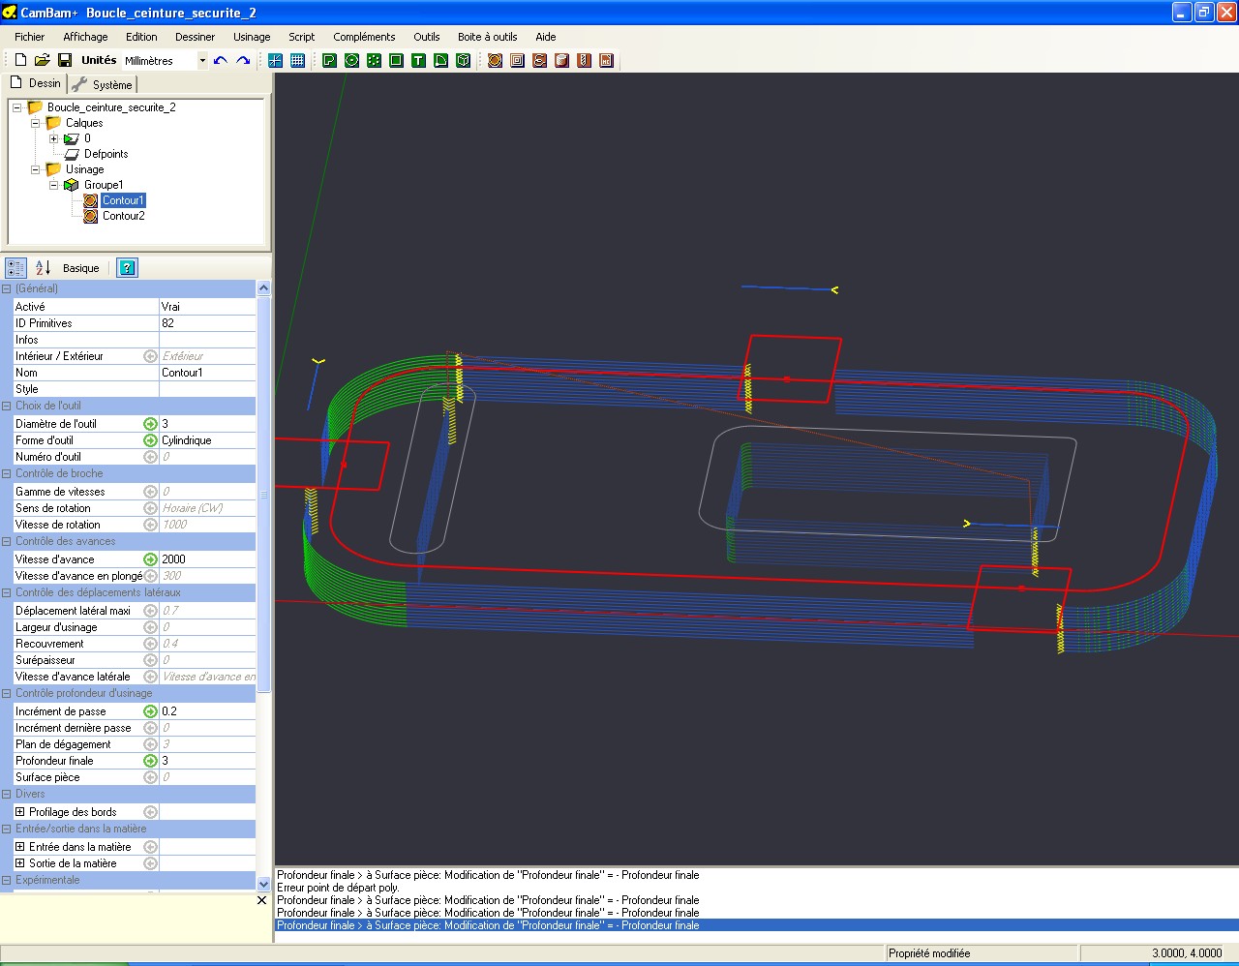The width and height of the screenshot is (1239, 966).
Task: Select the insert text tool
Action: point(418,60)
